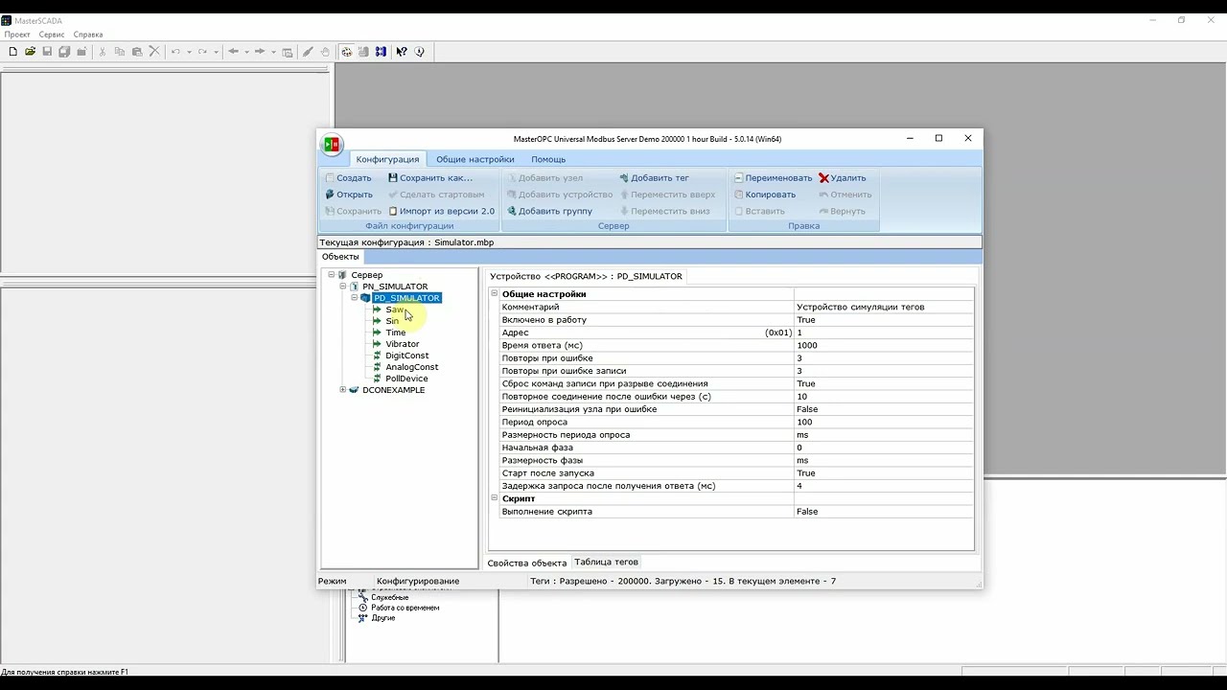Viewport: 1227px width, 690px height.
Task: Switch to the Общие настройки ribbon tab
Action: coord(475,159)
